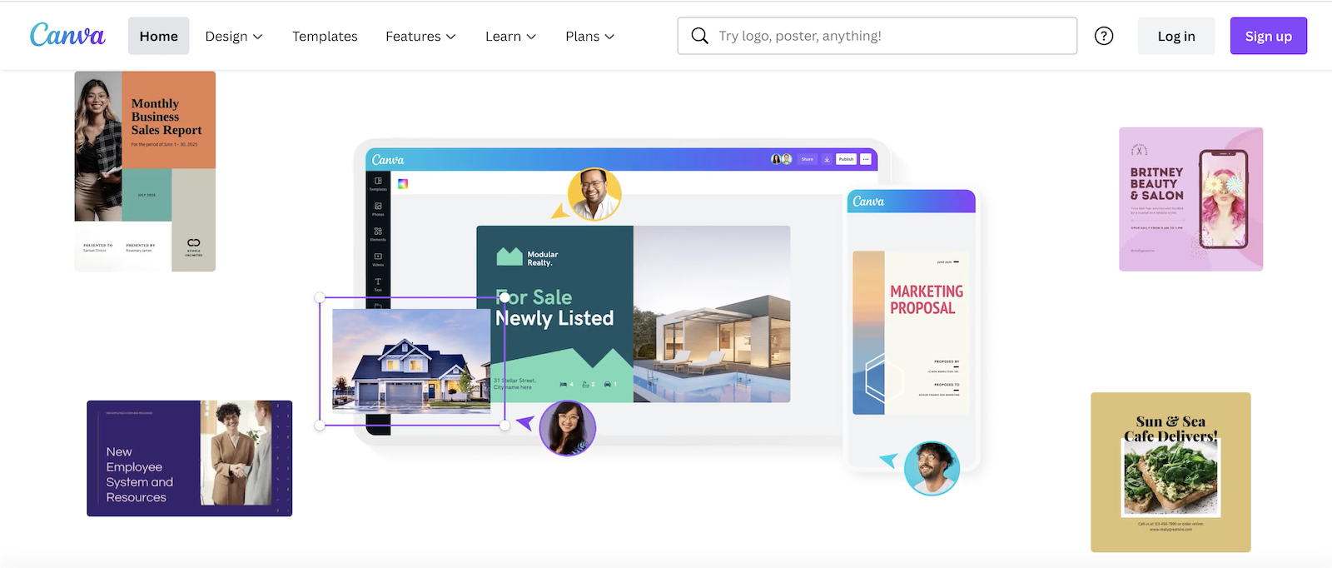Click the Videos icon in the mockup sidebar
Viewport: 1332px width, 568px height.
(x=378, y=259)
